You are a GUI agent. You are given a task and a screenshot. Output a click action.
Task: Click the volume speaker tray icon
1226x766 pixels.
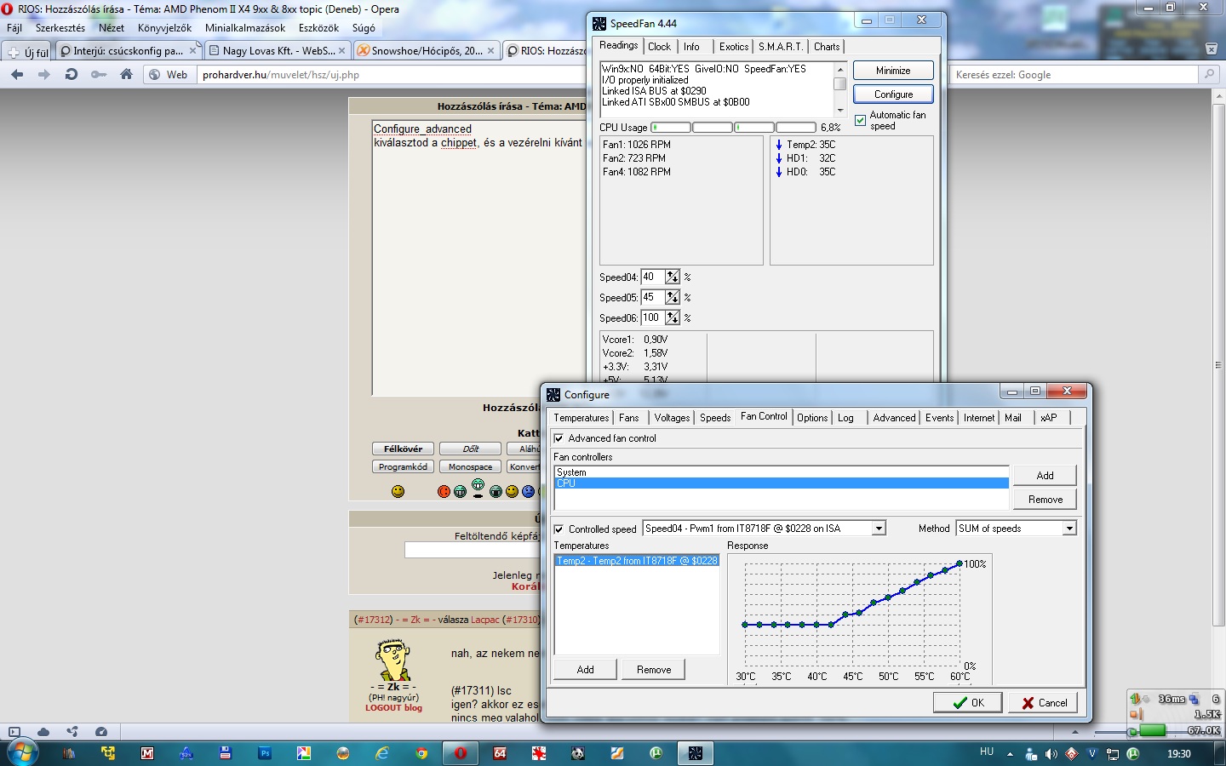1051,754
